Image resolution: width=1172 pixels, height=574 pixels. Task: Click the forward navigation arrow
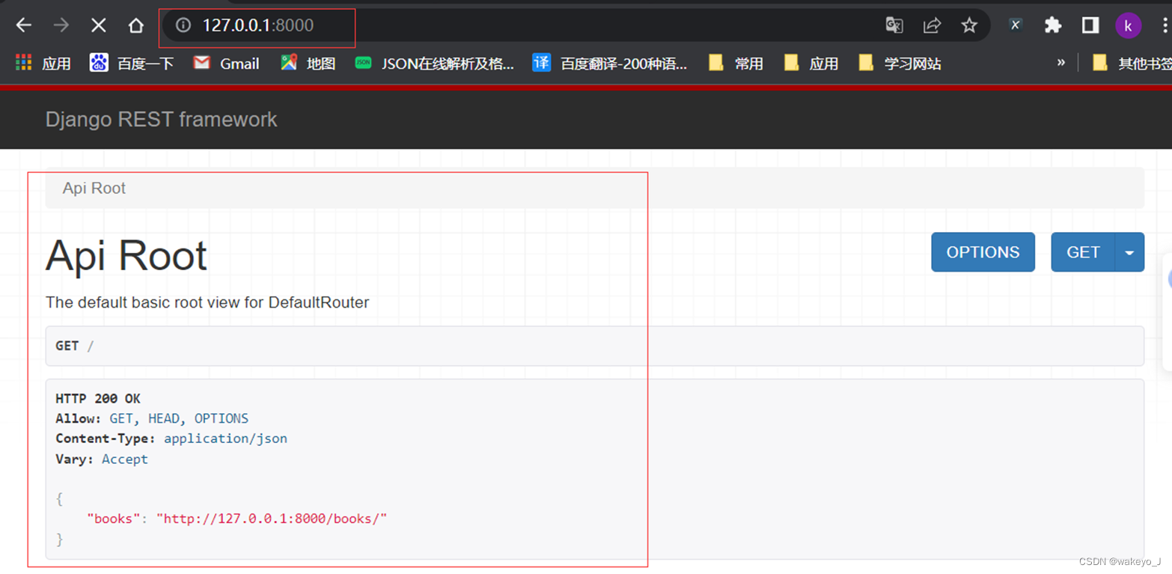pos(61,25)
